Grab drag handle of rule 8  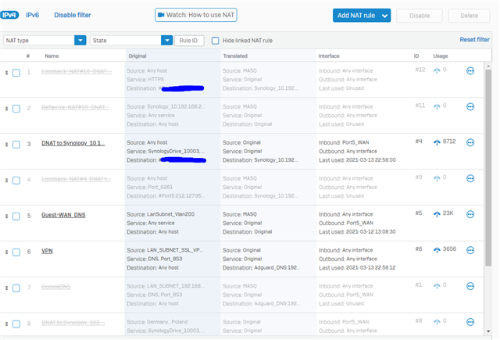6,324
